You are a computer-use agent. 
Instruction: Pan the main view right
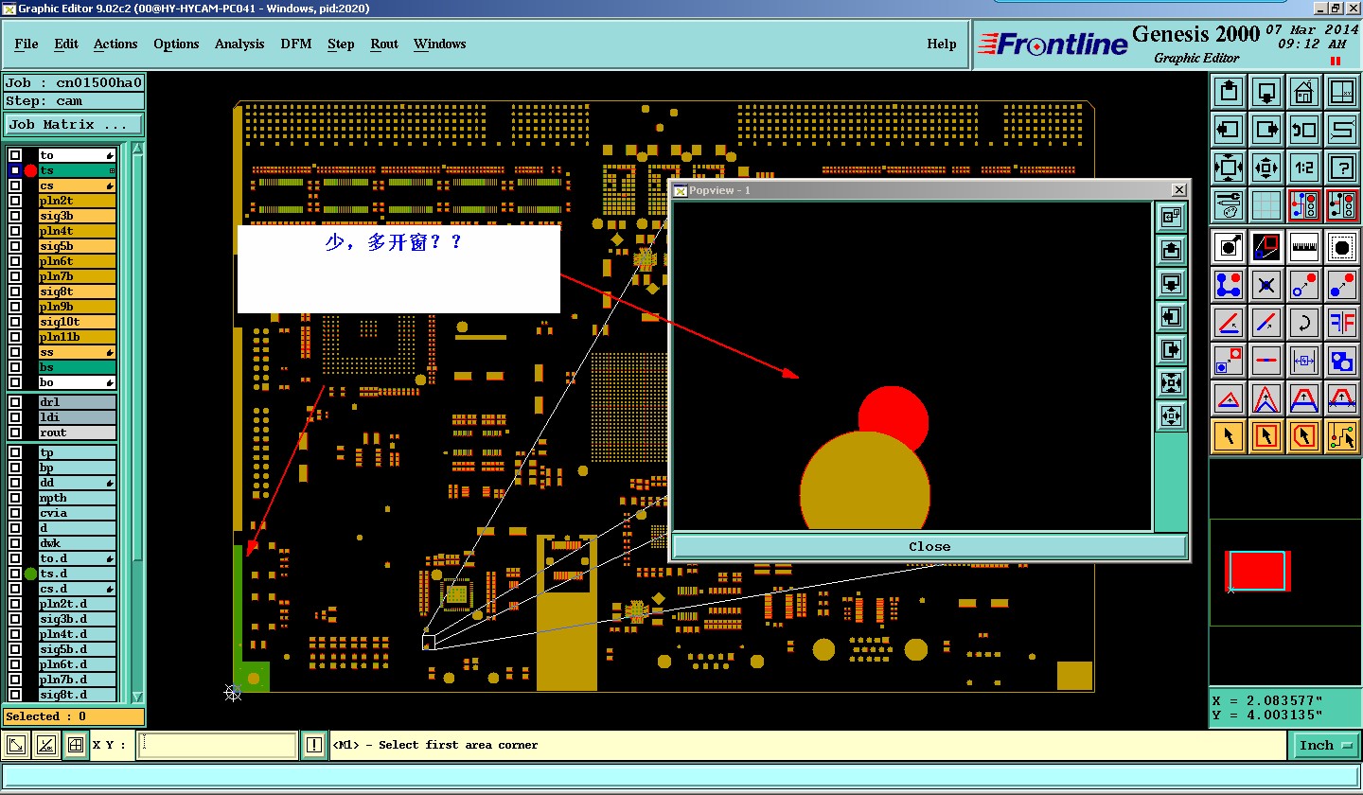1266,130
